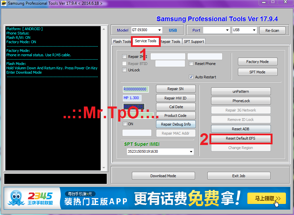Screen dimensions: 294x215
Task: Switch to the SPT Support tab
Action: pyautogui.click(x=194, y=42)
